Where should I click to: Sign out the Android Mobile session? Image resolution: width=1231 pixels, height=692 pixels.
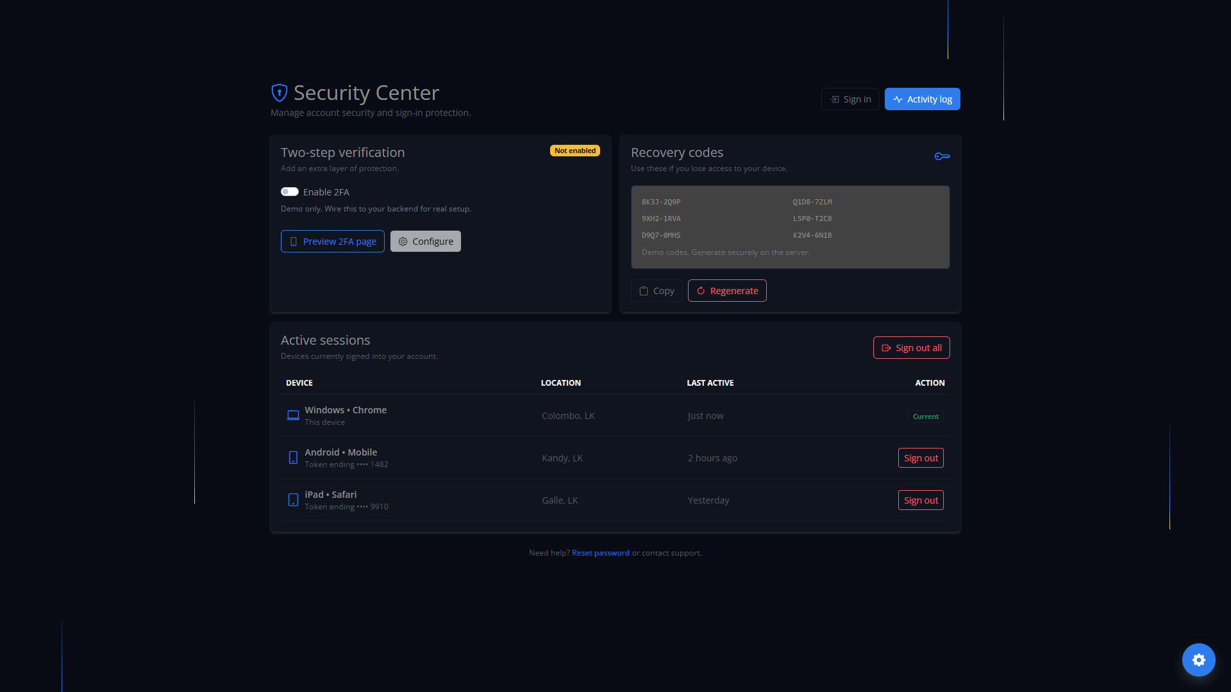[921, 458]
